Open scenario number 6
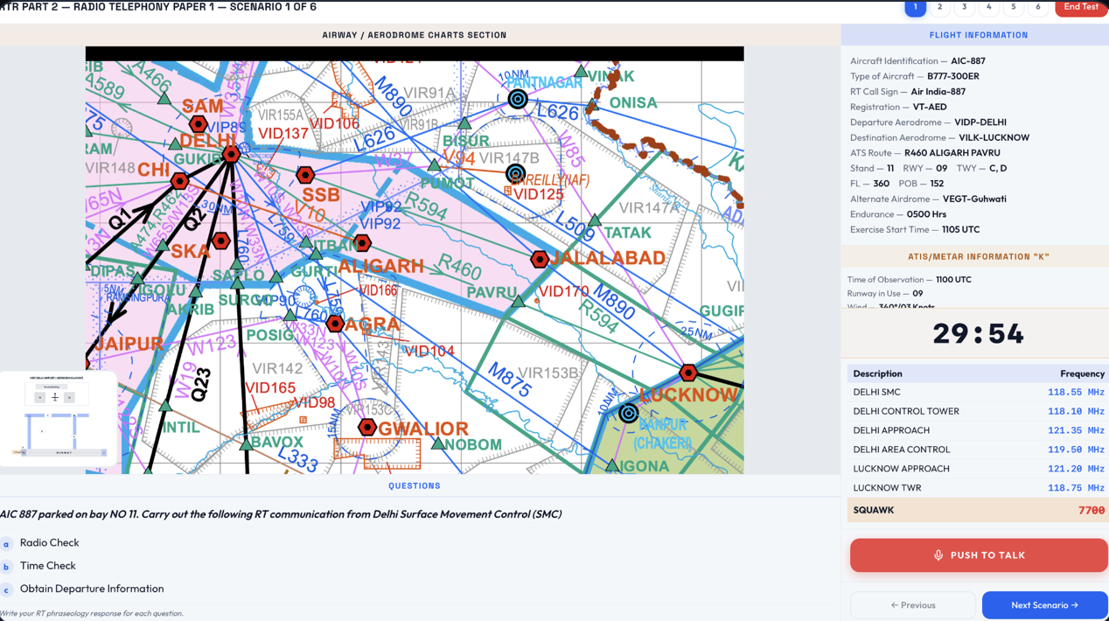The image size is (1109, 621). click(1037, 8)
